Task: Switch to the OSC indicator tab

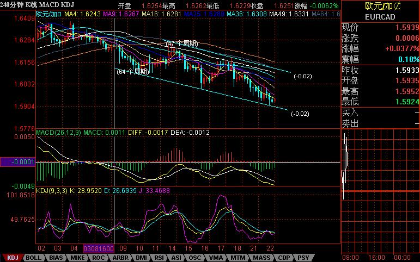Action: coord(195,258)
